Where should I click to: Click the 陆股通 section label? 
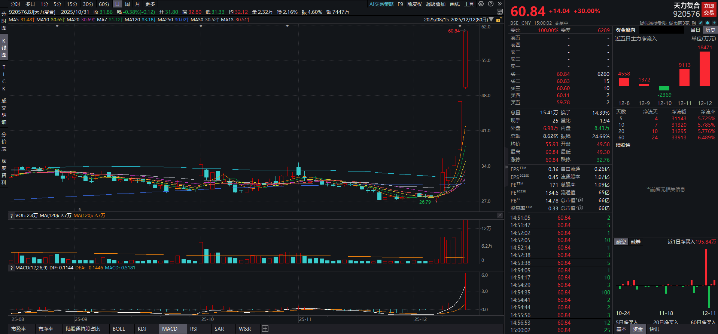click(x=623, y=145)
